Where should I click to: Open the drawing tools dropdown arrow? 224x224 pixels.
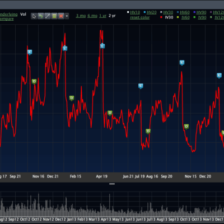pyautogui.click(x=67, y=16)
